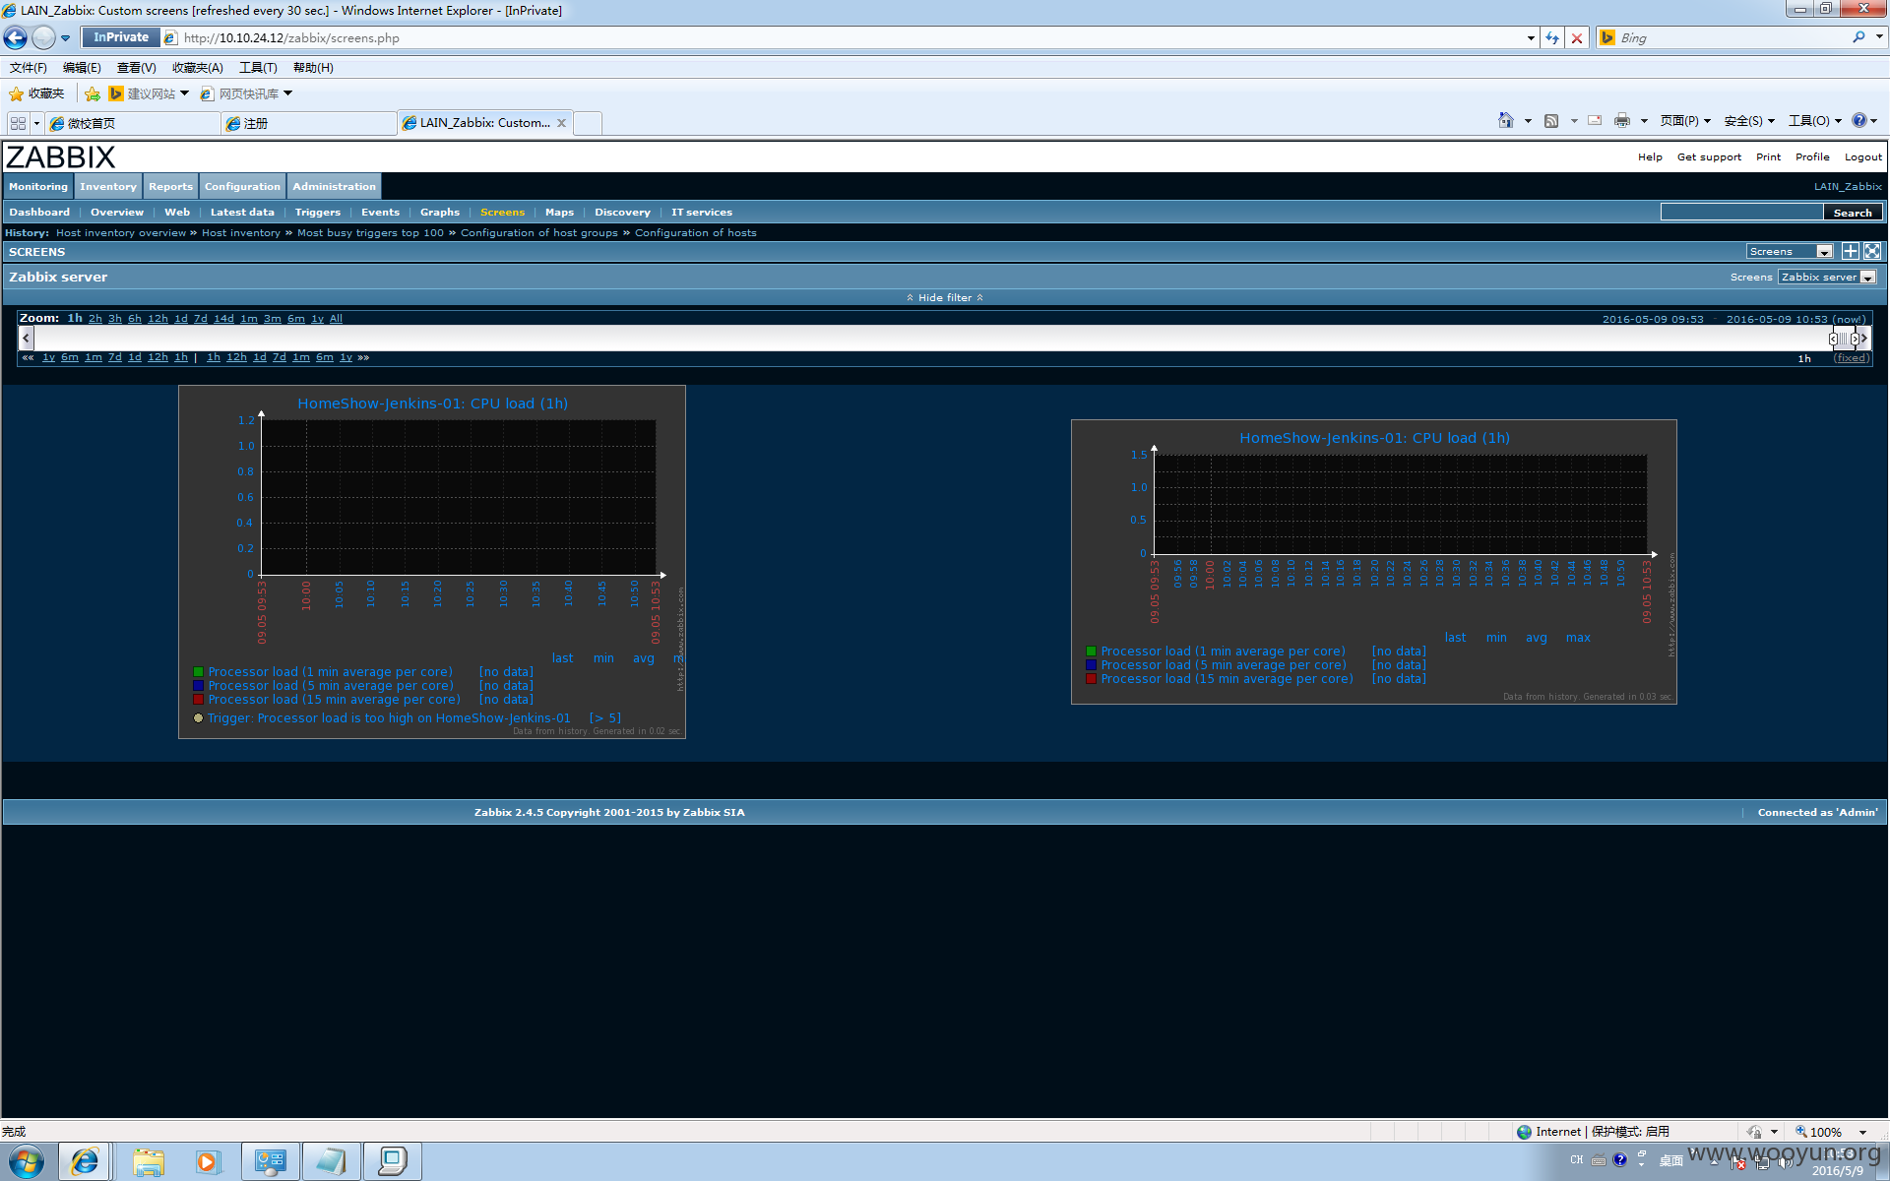Open the zoom level 100% dropdown
This screenshot has width=1890, height=1181.
coord(1862,1132)
